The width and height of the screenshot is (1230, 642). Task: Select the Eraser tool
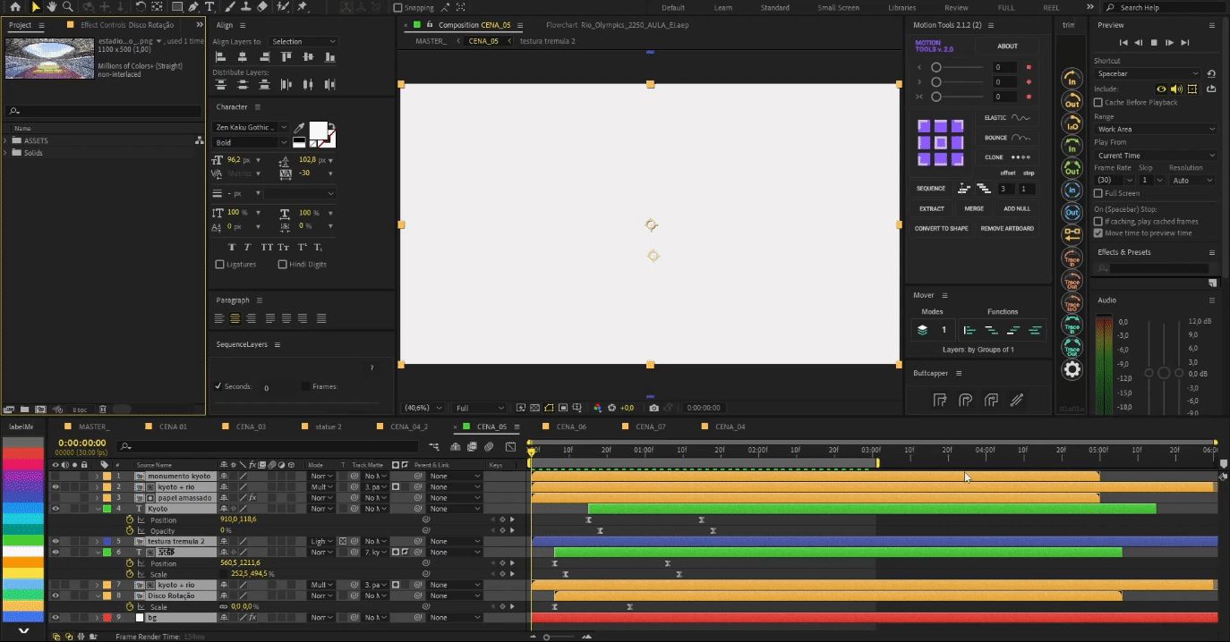point(262,7)
